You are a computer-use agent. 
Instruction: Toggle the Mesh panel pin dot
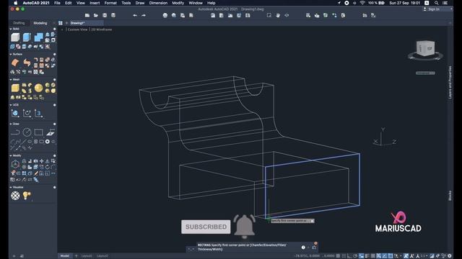click(55, 80)
